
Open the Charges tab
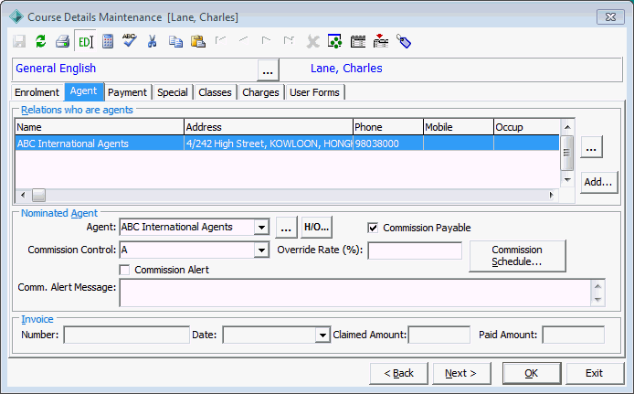coord(260,92)
